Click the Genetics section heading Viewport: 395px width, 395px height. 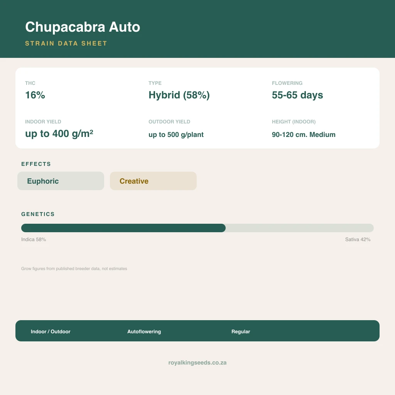coord(38,214)
